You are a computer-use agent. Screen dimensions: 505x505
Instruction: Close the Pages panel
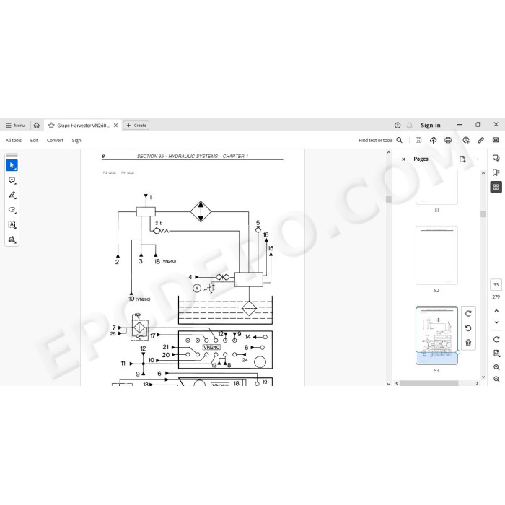[x=403, y=159]
